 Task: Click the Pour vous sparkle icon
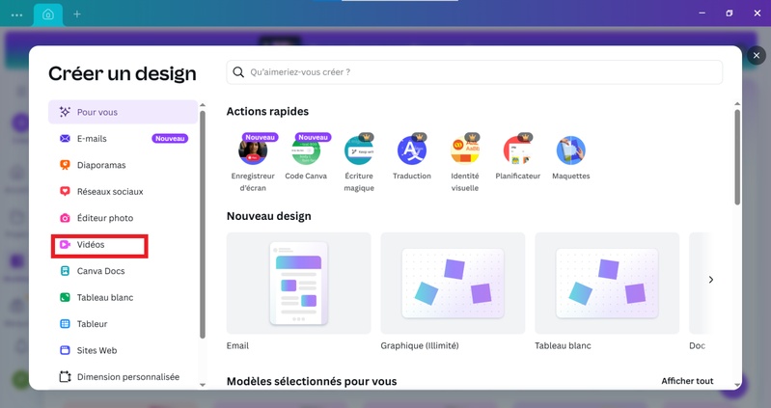pyautogui.click(x=65, y=112)
